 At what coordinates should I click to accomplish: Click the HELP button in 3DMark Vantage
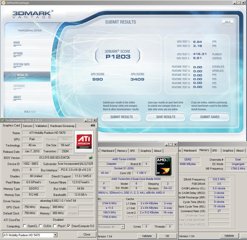pos(228,22)
